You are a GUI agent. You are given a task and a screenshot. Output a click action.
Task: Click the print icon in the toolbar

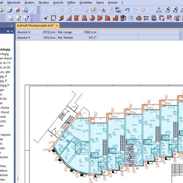point(10,10)
